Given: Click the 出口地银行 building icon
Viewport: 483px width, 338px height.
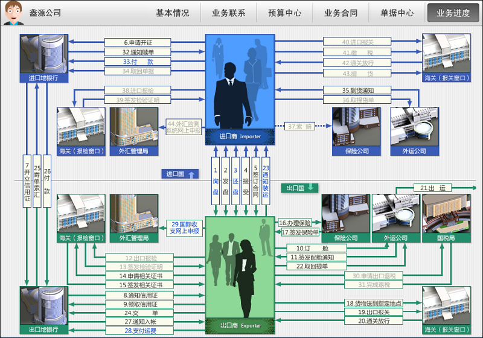Looking at the screenshot, I should tap(43, 306).
